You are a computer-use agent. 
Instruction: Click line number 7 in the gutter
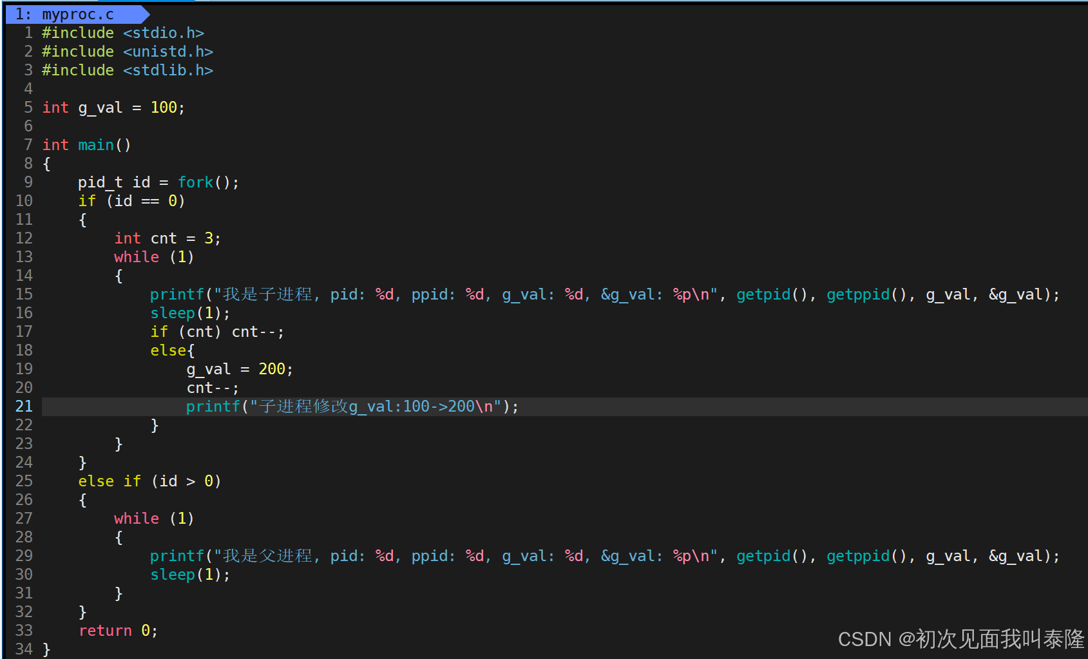pyautogui.click(x=28, y=145)
